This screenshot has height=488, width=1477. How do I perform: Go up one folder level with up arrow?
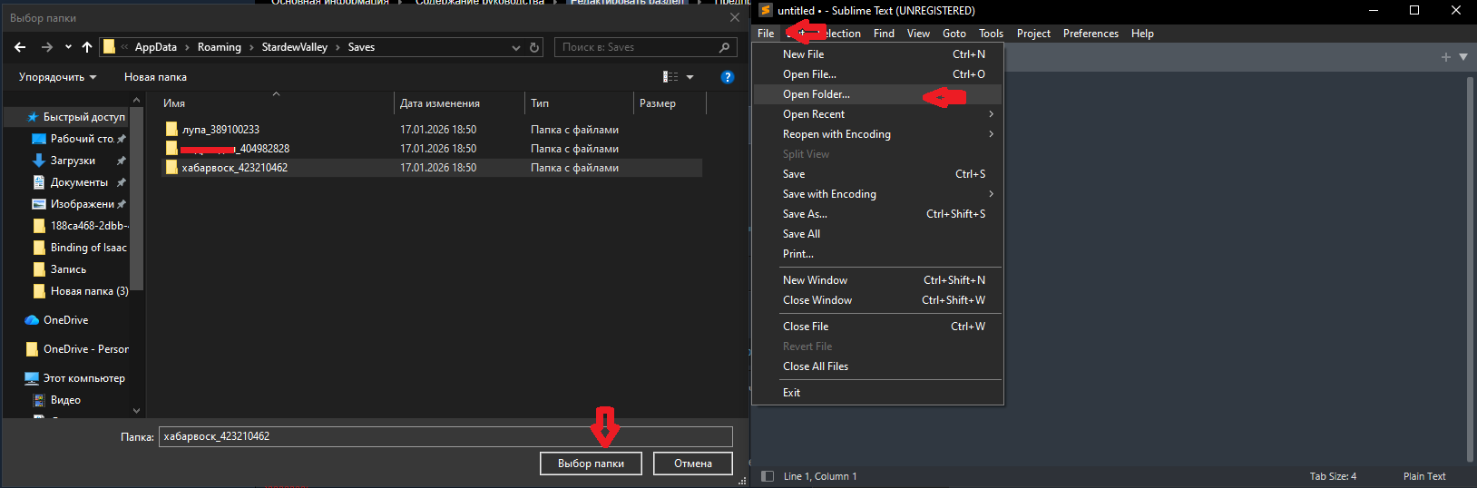tap(87, 47)
